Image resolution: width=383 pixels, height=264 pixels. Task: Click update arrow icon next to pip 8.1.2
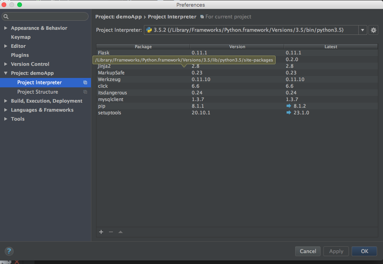coord(289,106)
